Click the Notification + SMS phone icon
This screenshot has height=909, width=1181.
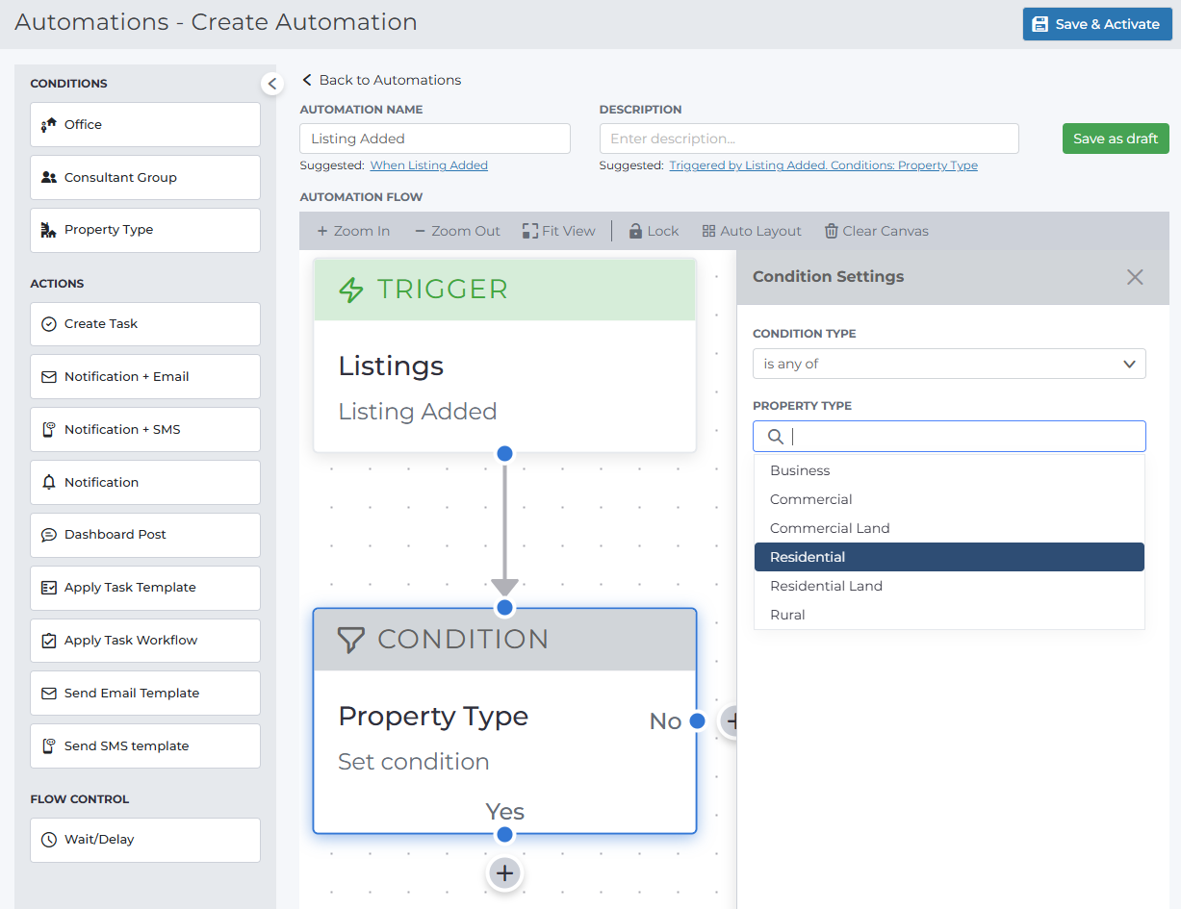tap(49, 430)
